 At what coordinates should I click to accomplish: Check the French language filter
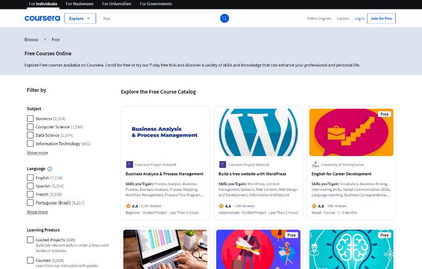pyautogui.click(x=30, y=194)
